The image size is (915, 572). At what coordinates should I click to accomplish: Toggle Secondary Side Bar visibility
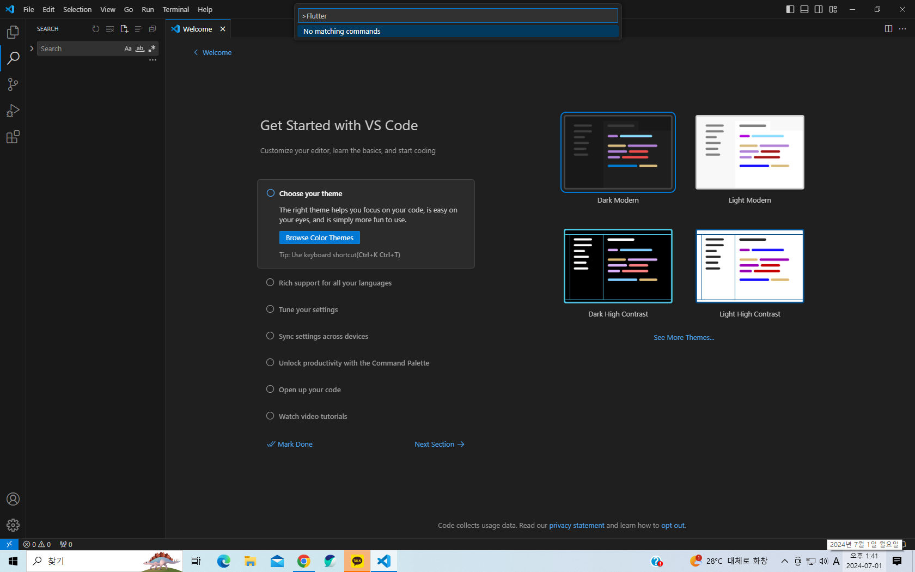coord(819,9)
